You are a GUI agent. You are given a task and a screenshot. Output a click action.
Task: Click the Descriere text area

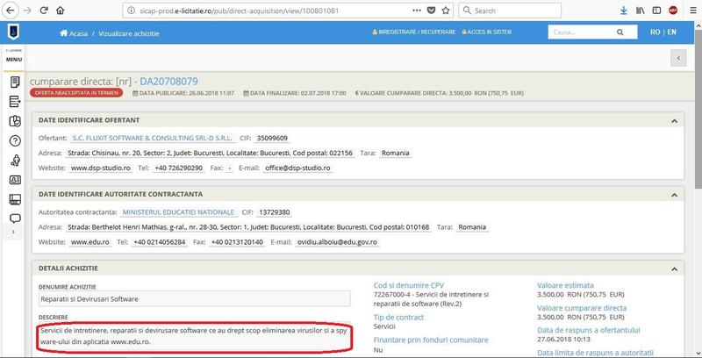point(193,337)
